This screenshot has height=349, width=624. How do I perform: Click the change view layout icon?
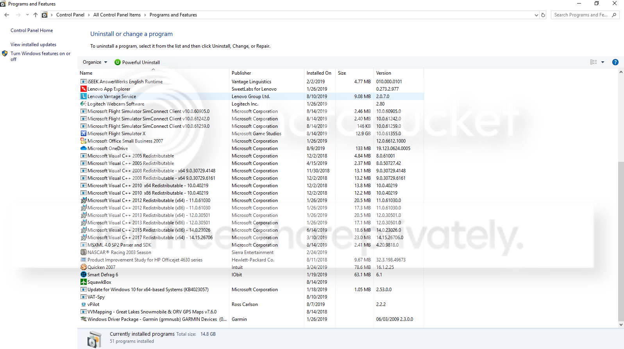point(594,62)
